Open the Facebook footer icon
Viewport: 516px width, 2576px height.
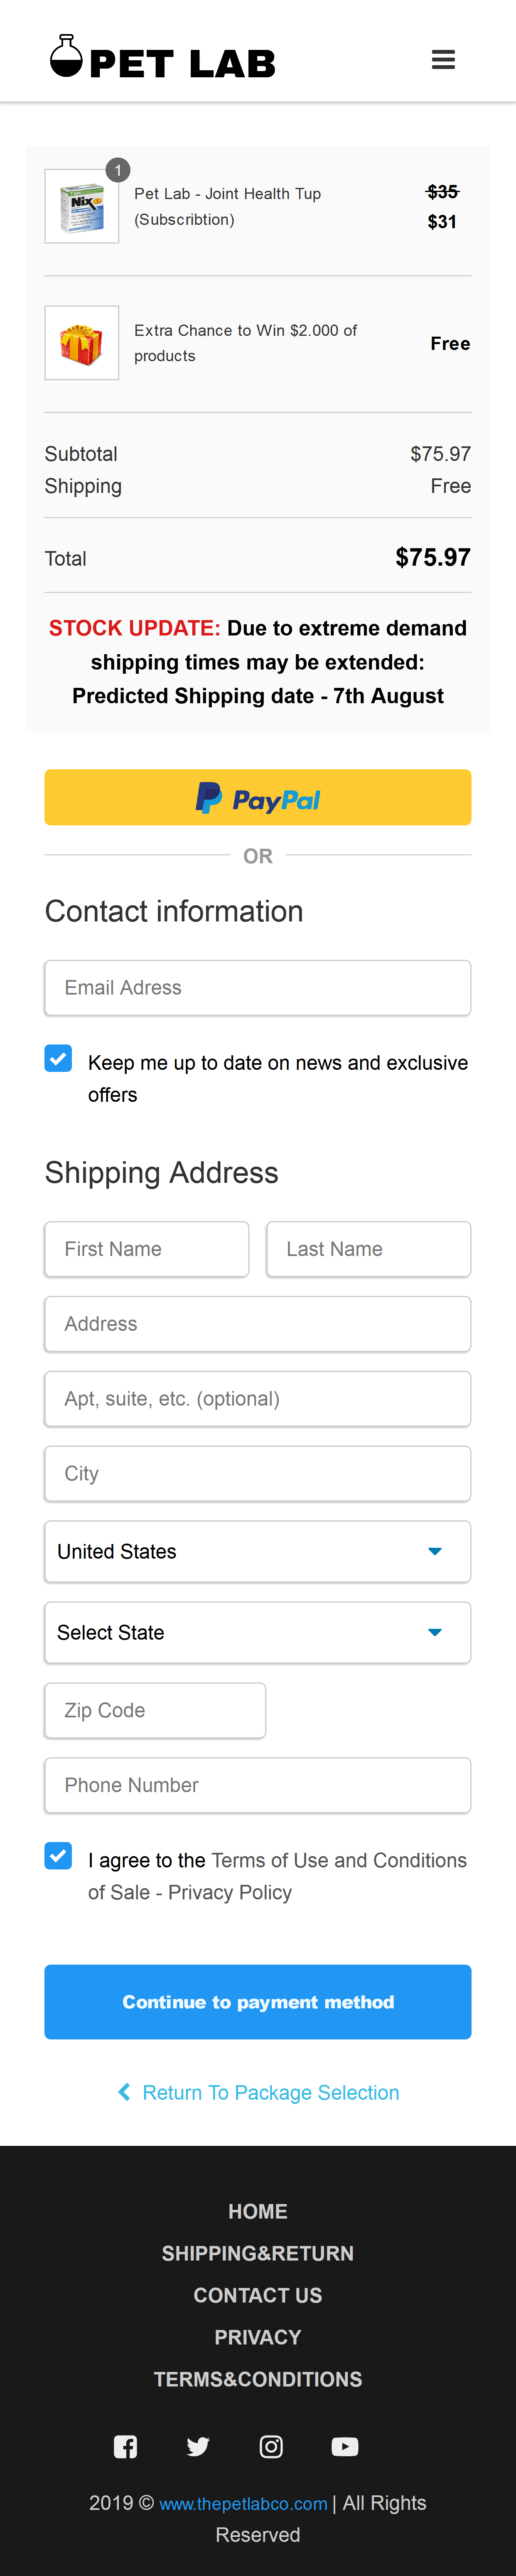pos(125,2446)
